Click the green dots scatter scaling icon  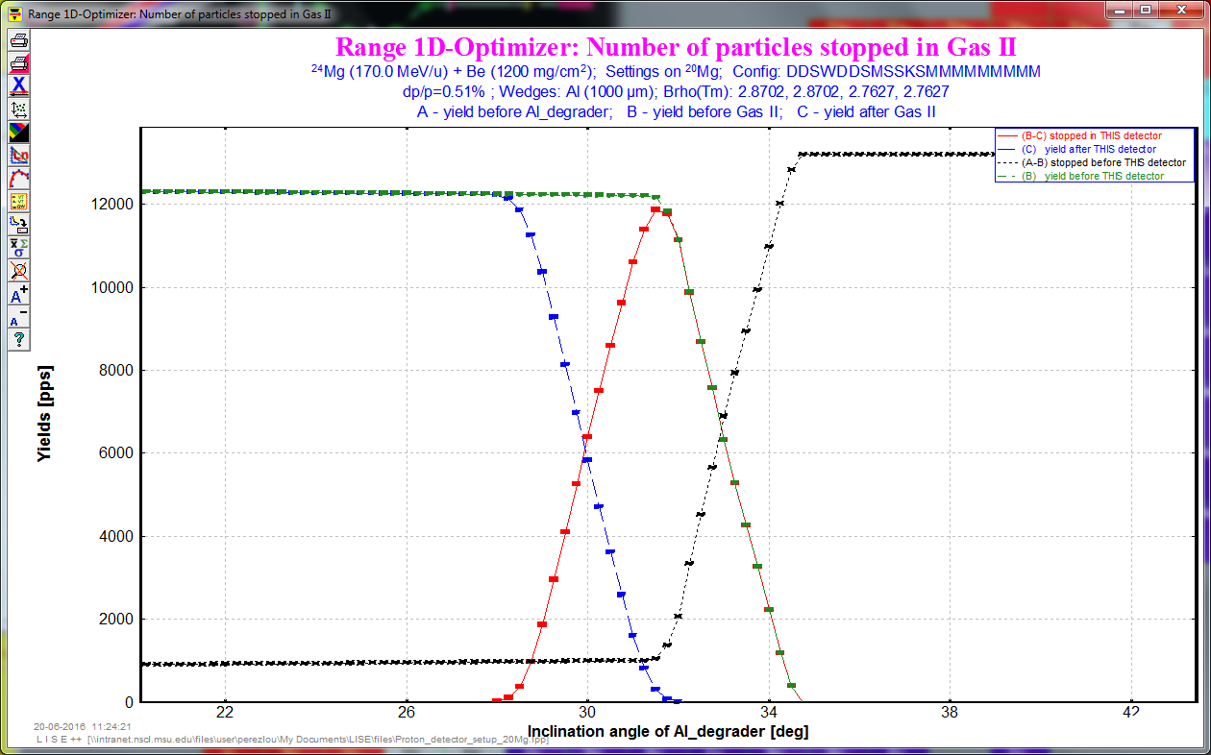(x=18, y=110)
